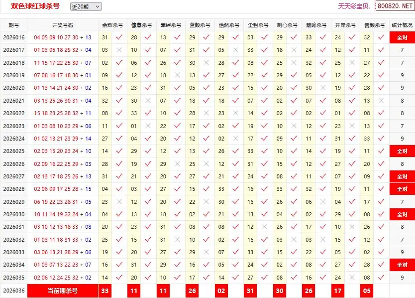Click the red 全对 badge in row 2026016

pos(402,37)
